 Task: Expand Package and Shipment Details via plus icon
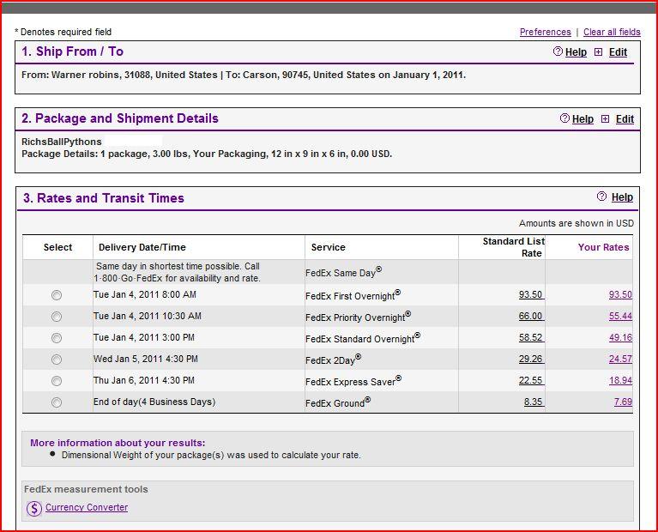point(605,118)
